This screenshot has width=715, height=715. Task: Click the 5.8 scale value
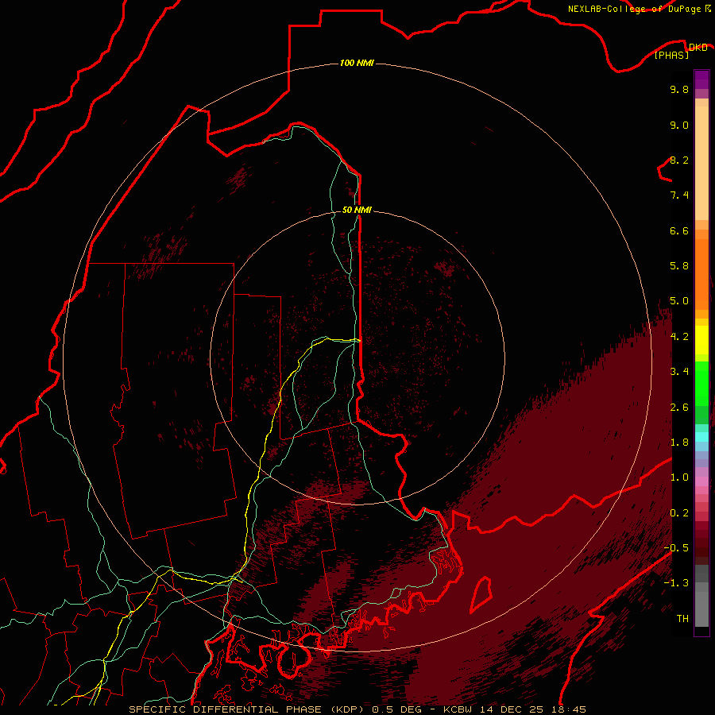pyautogui.click(x=679, y=266)
